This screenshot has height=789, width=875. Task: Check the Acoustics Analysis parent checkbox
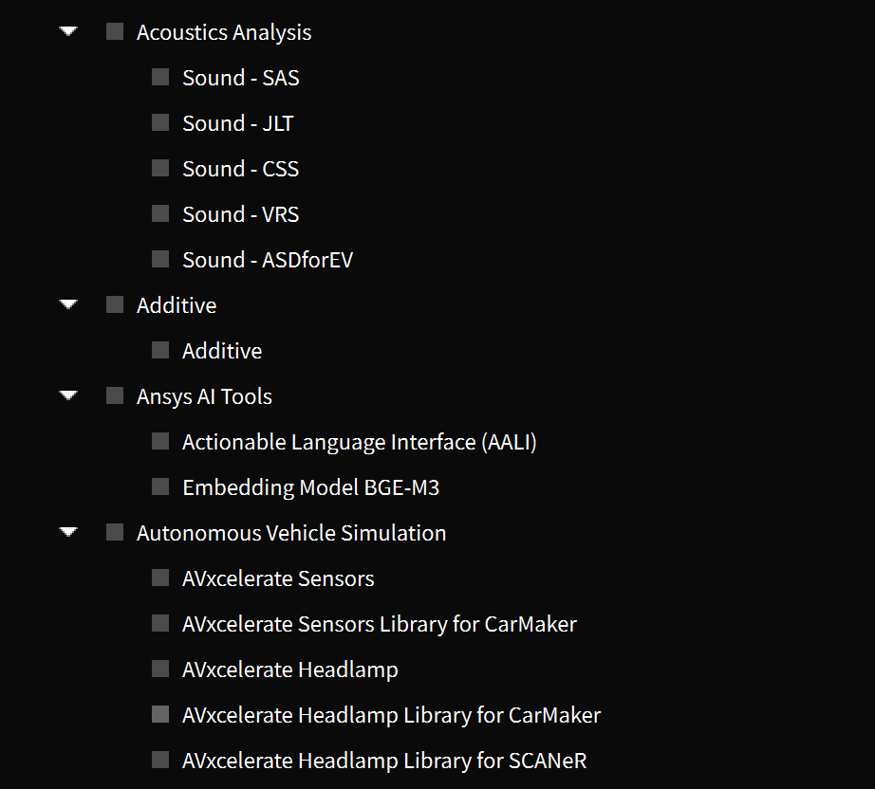point(115,32)
